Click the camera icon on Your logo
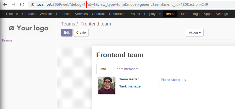 click(11, 28)
